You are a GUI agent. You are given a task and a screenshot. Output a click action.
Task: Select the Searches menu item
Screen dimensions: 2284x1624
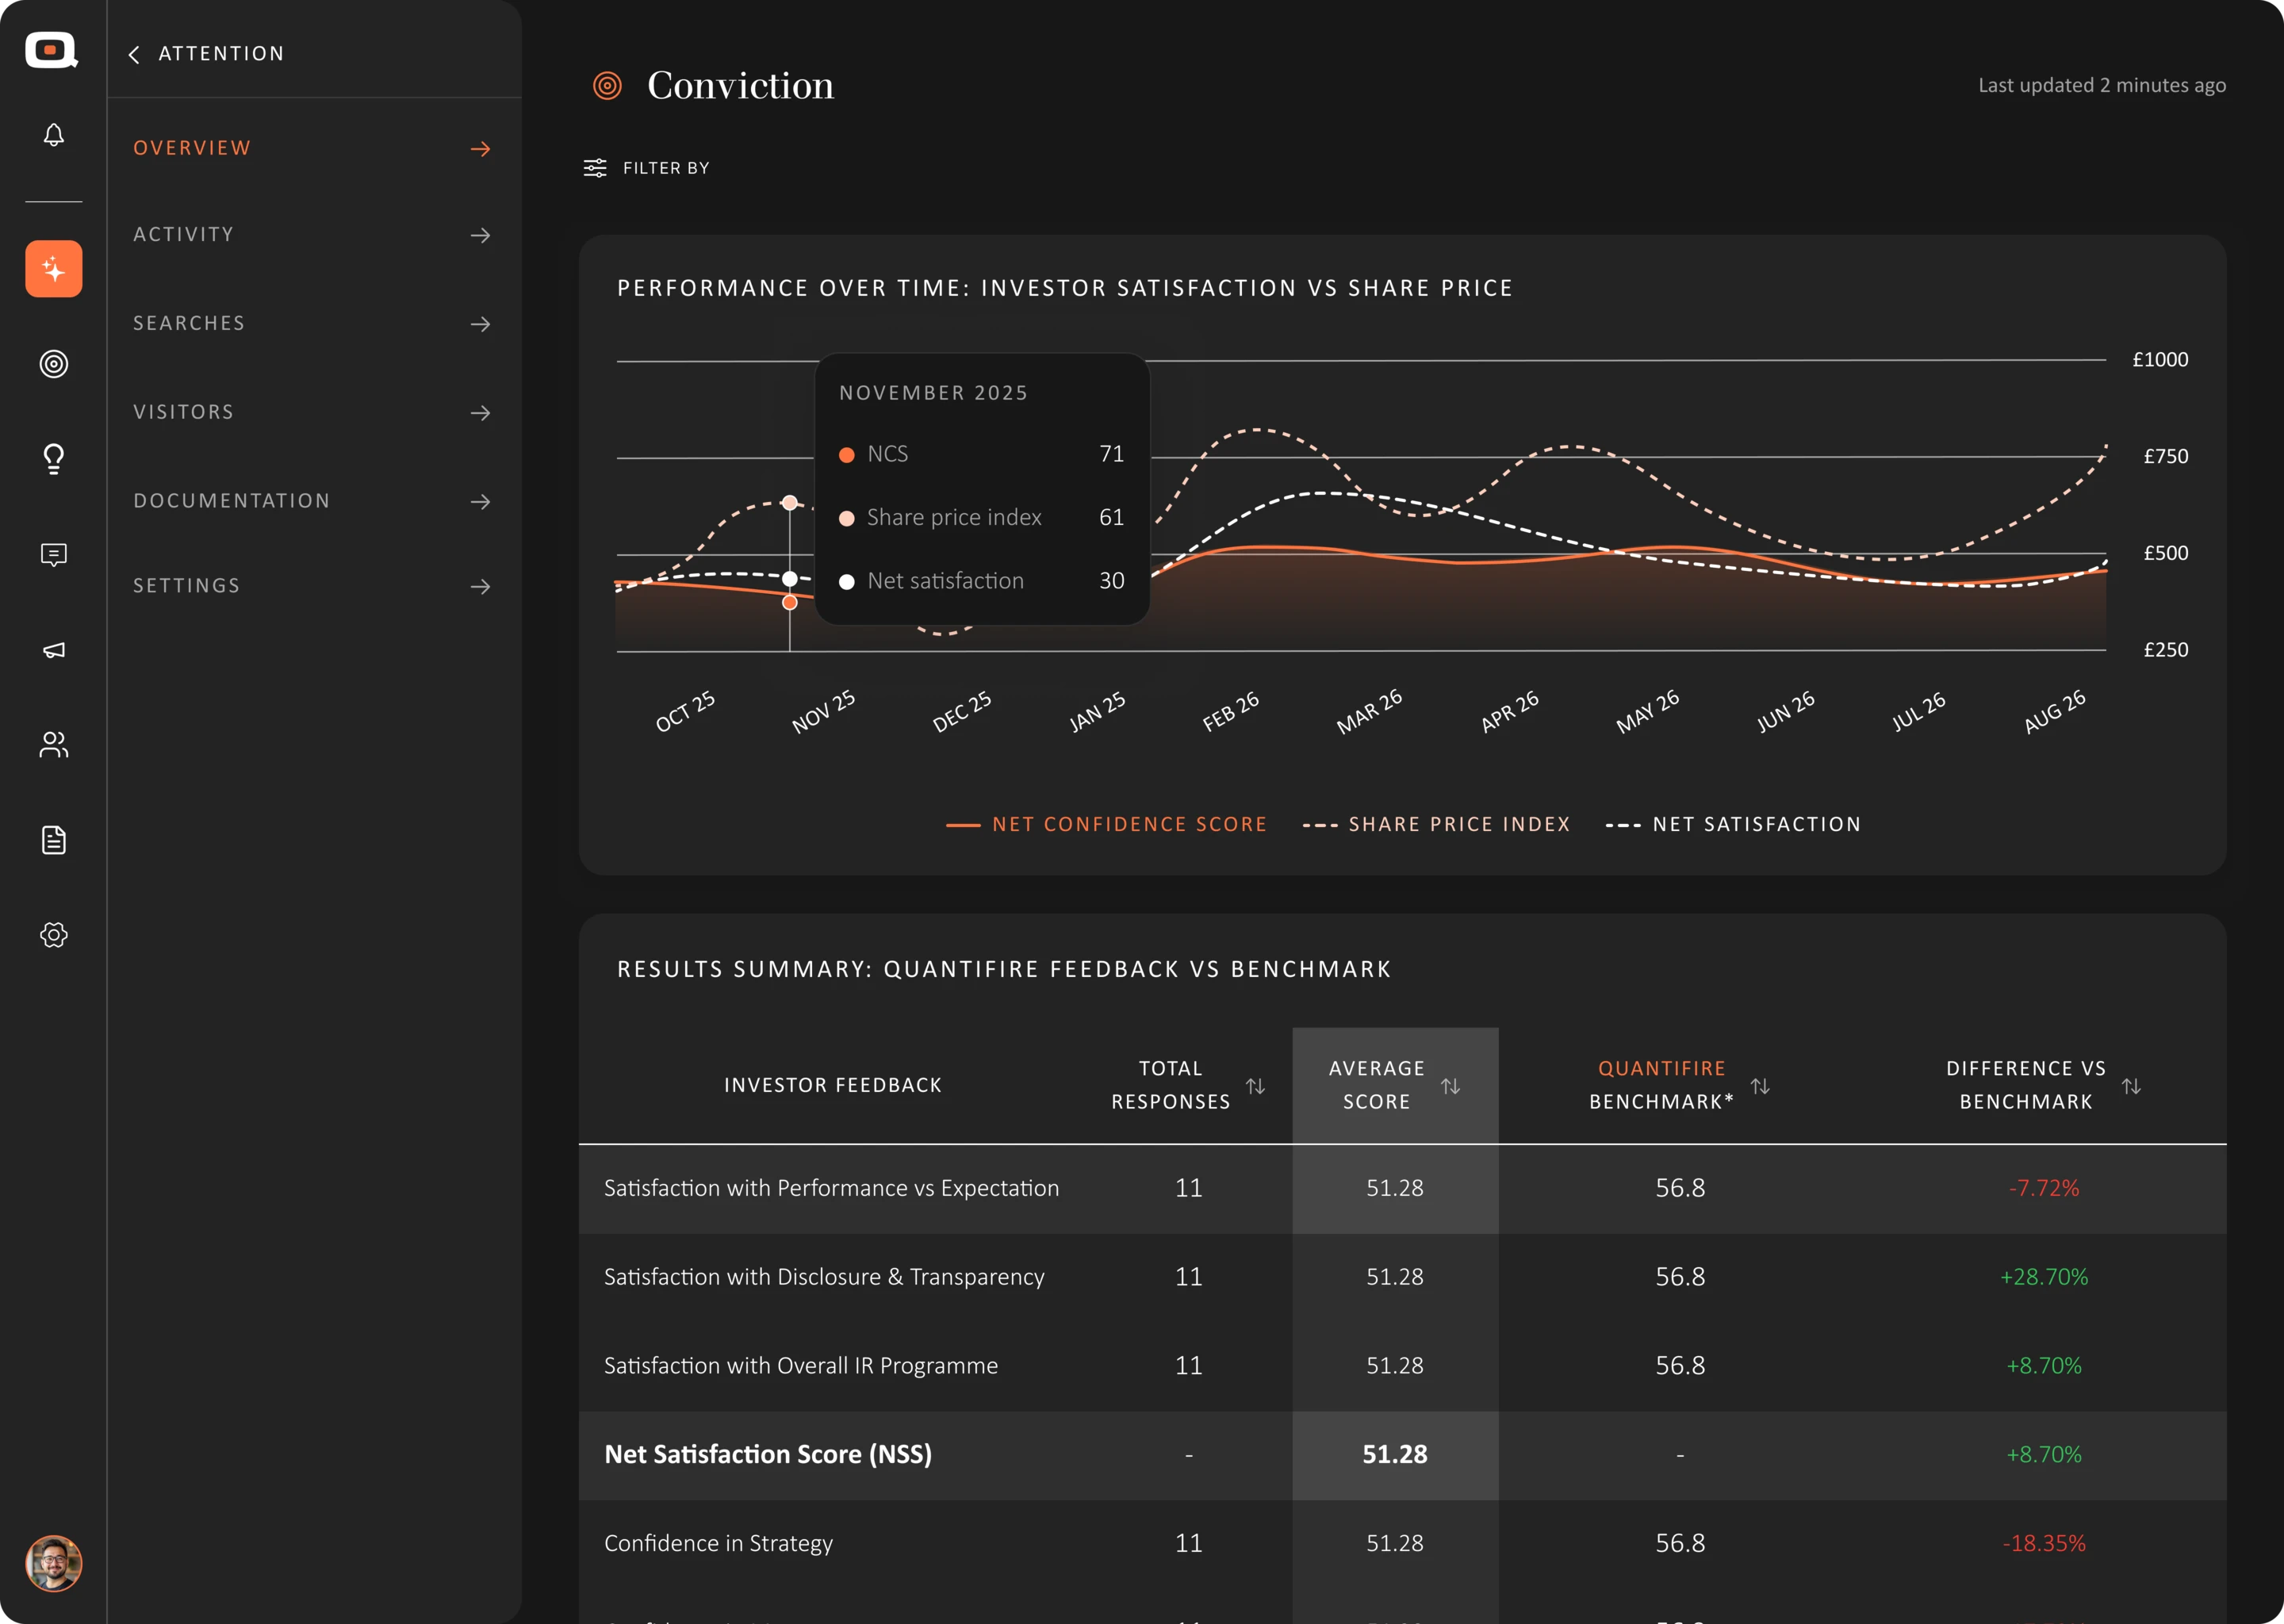click(312, 324)
